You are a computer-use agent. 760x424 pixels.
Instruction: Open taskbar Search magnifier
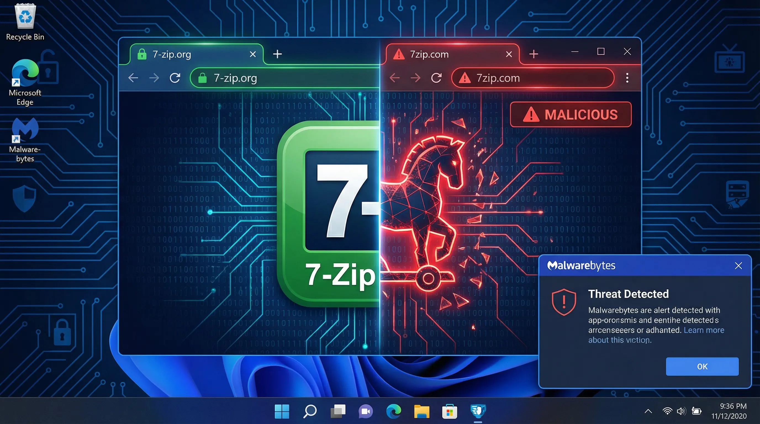click(310, 411)
